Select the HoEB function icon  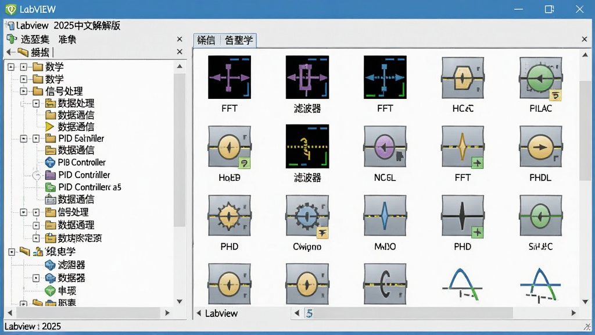[229, 147]
